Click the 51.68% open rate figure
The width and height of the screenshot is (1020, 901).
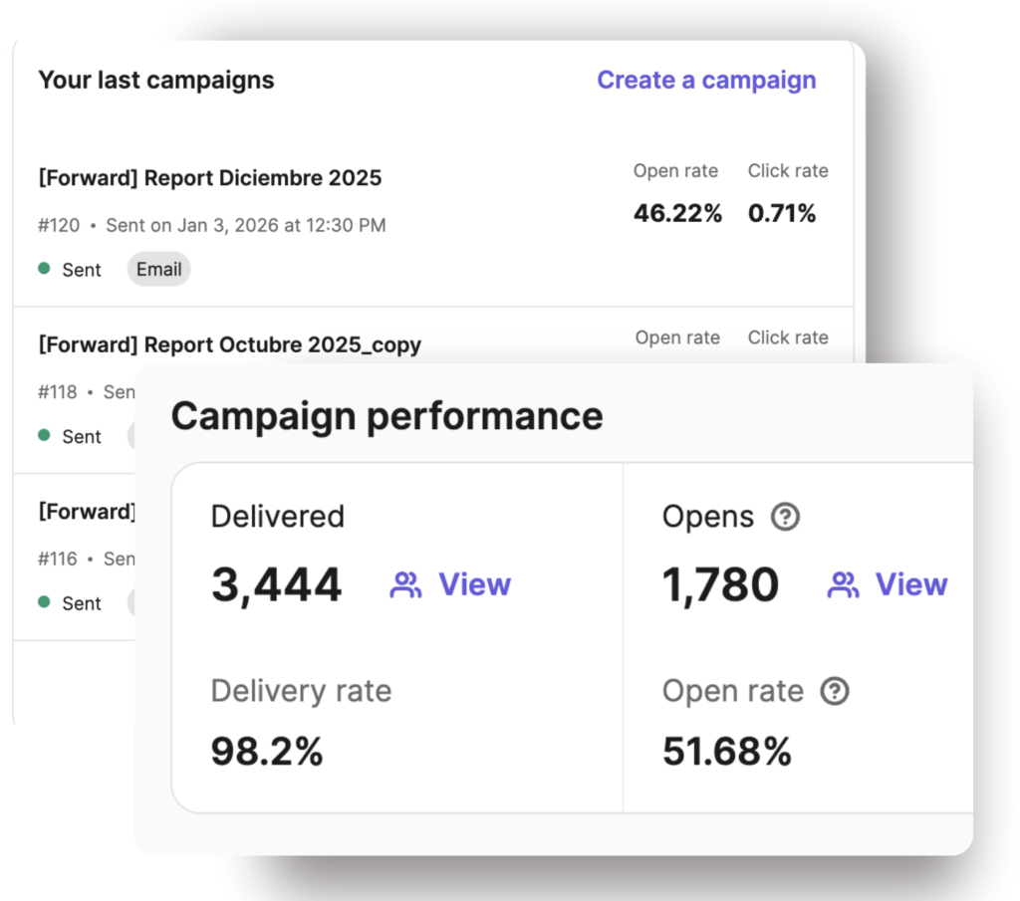pyautogui.click(x=726, y=752)
